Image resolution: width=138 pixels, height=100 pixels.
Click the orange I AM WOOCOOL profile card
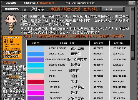click(x=12, y=47)
